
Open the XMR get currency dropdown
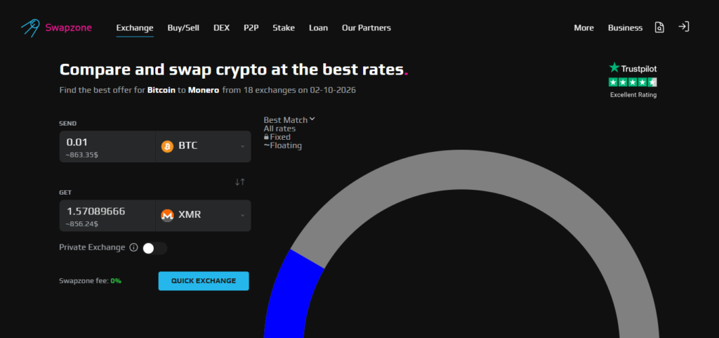(203, 215)
